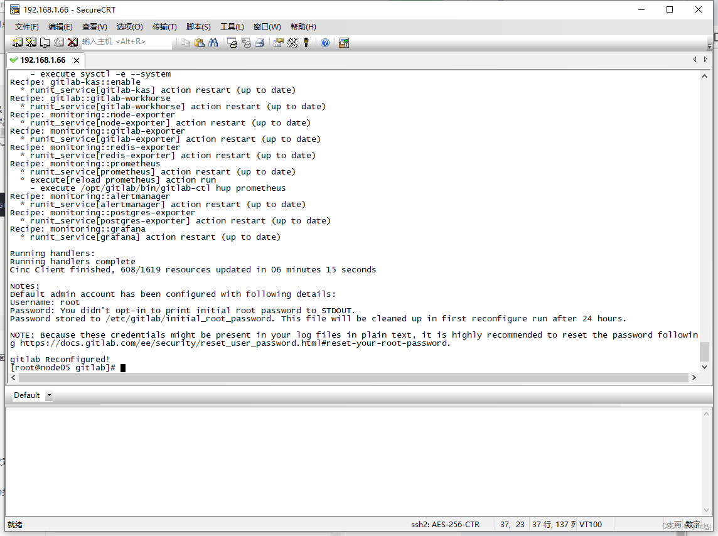Click the key icon on the toolbar
Image resolution: width=718 pixels, height=536 pixels.
pyautogui.click(x=306, y=42)
